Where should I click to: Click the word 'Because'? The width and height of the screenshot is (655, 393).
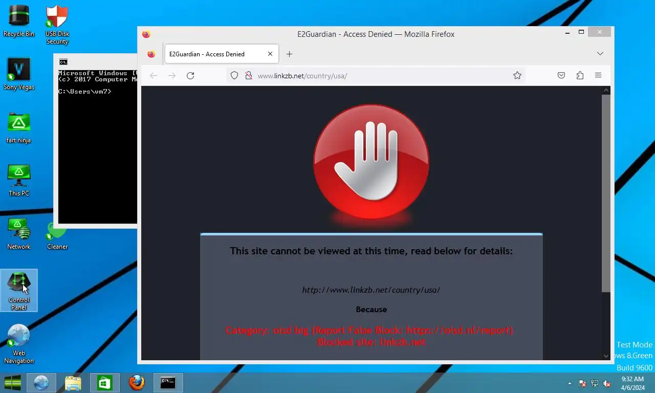tap(372, 310)
